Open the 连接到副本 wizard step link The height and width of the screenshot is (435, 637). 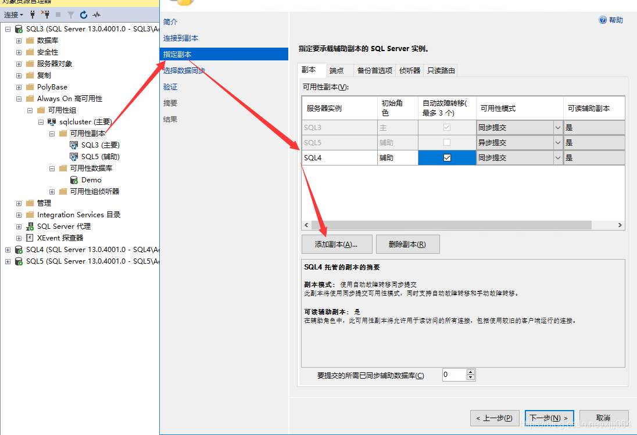click(181, 38)
